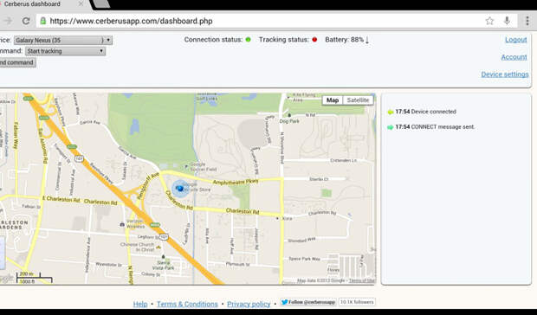Screen dimensions: 537x315
Task: Click the green padlock security icon
Action: pyautogui.click(x=43, y=21)
